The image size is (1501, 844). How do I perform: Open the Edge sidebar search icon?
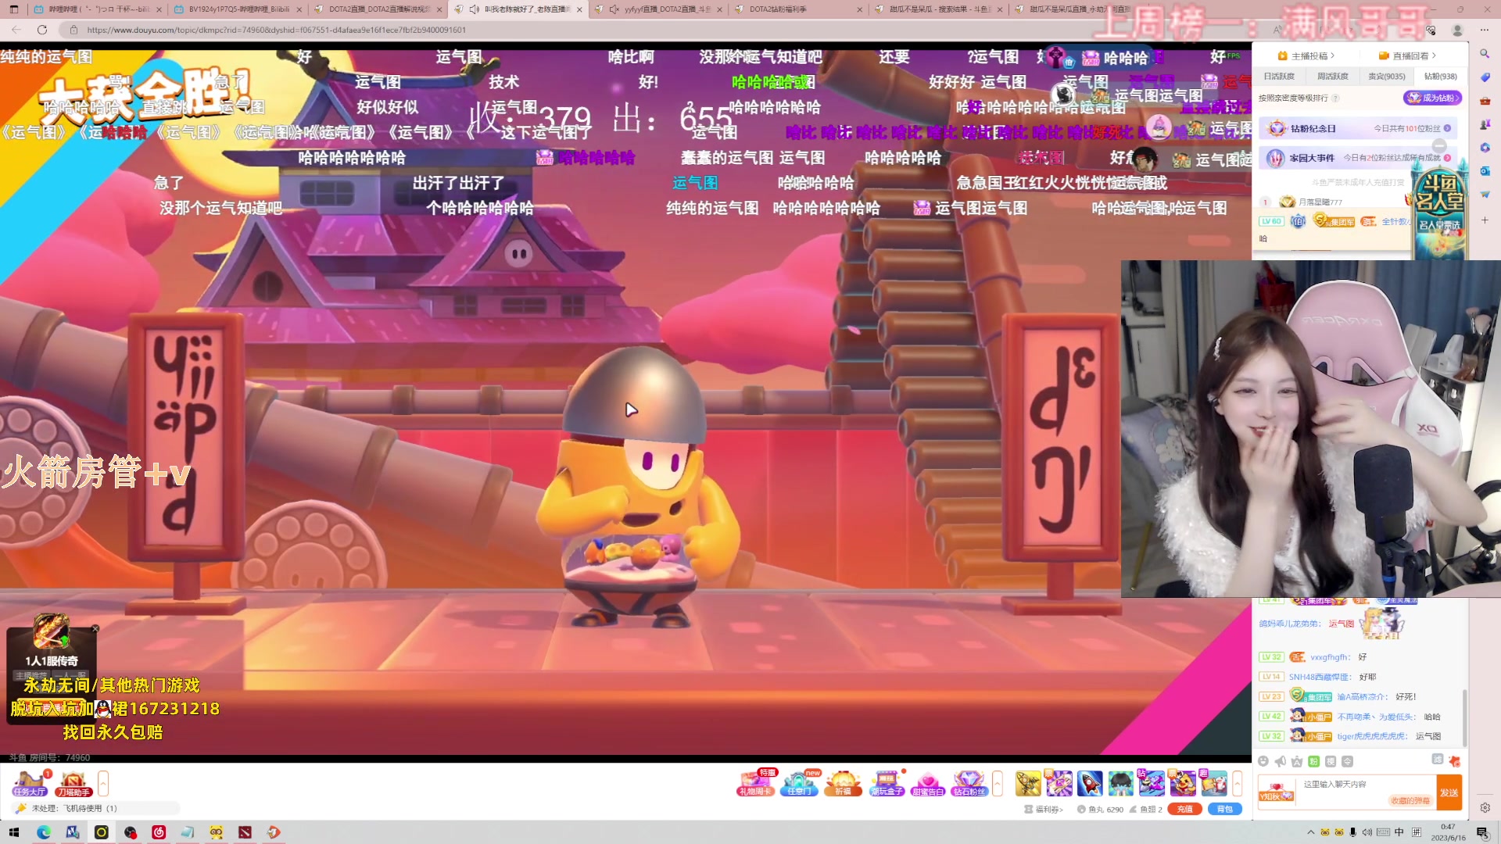tap(1485, 54)
